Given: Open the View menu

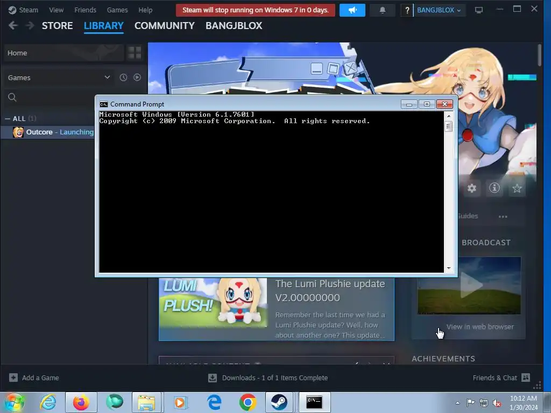Looking at the screenshot, I should tap(56, 10).
